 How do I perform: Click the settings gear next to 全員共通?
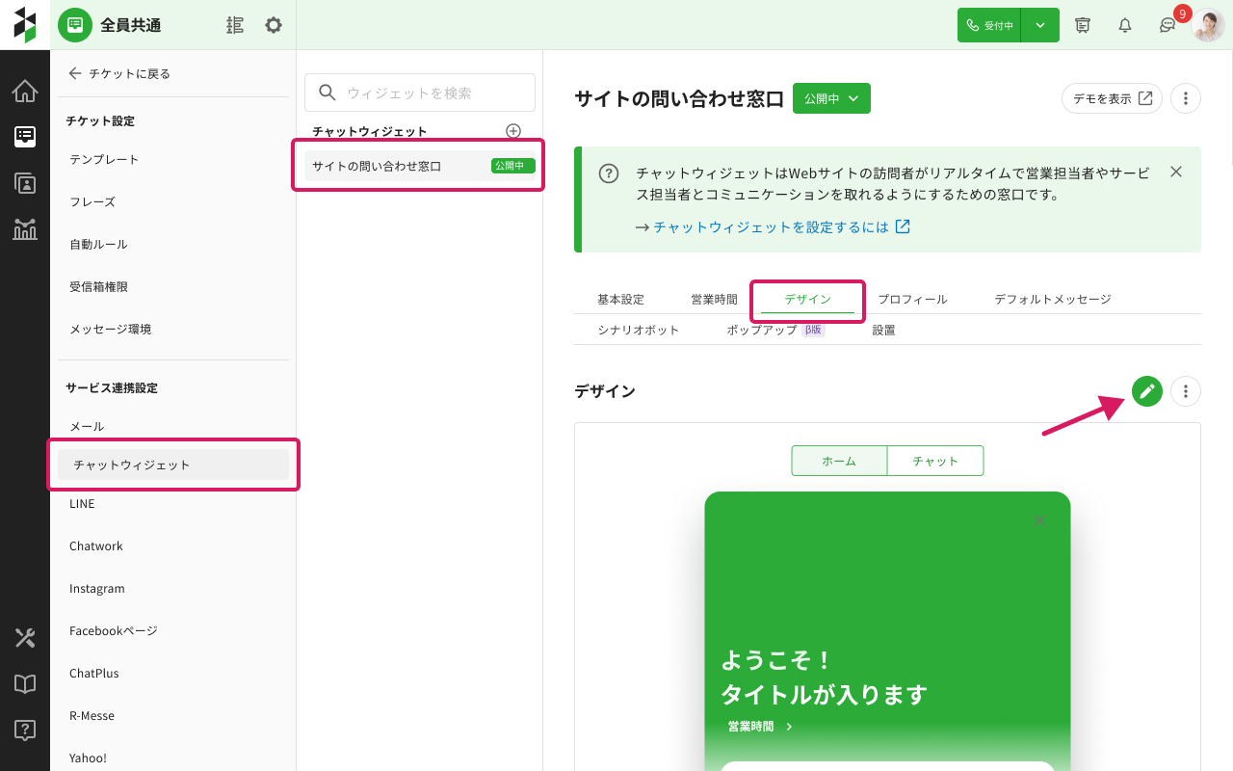[274, 25]
